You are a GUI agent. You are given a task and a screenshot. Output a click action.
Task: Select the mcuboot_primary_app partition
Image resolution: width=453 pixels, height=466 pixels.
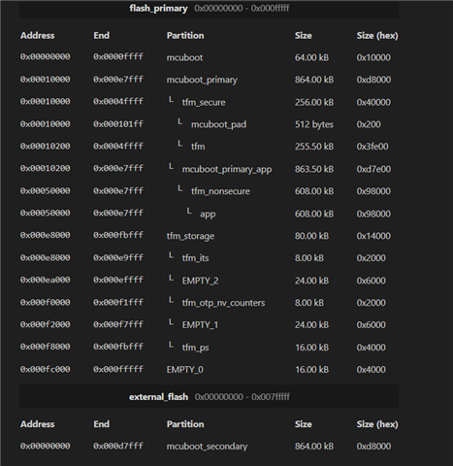click(x=227, y=169)
